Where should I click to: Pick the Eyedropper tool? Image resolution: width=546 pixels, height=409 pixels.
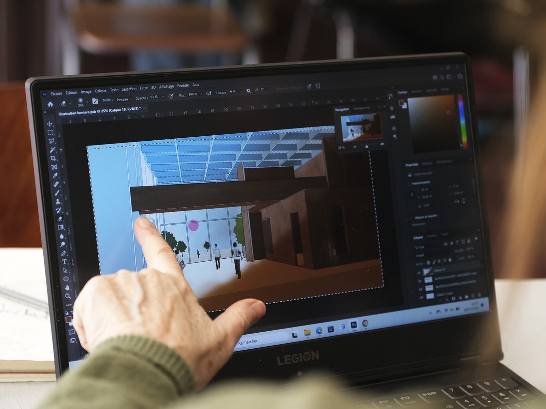click(55, 176)
